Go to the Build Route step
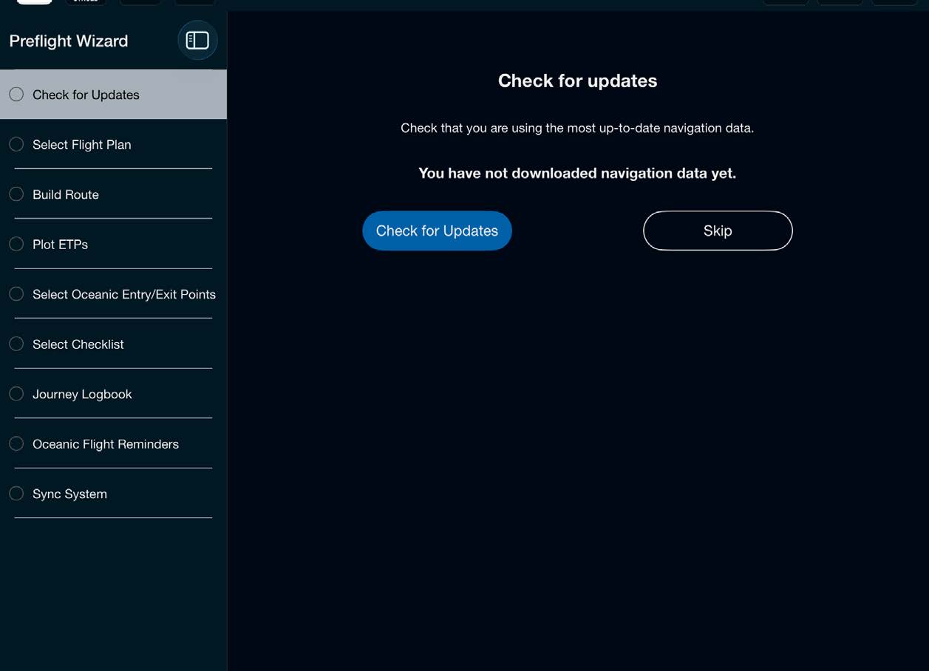 point(113,194)
